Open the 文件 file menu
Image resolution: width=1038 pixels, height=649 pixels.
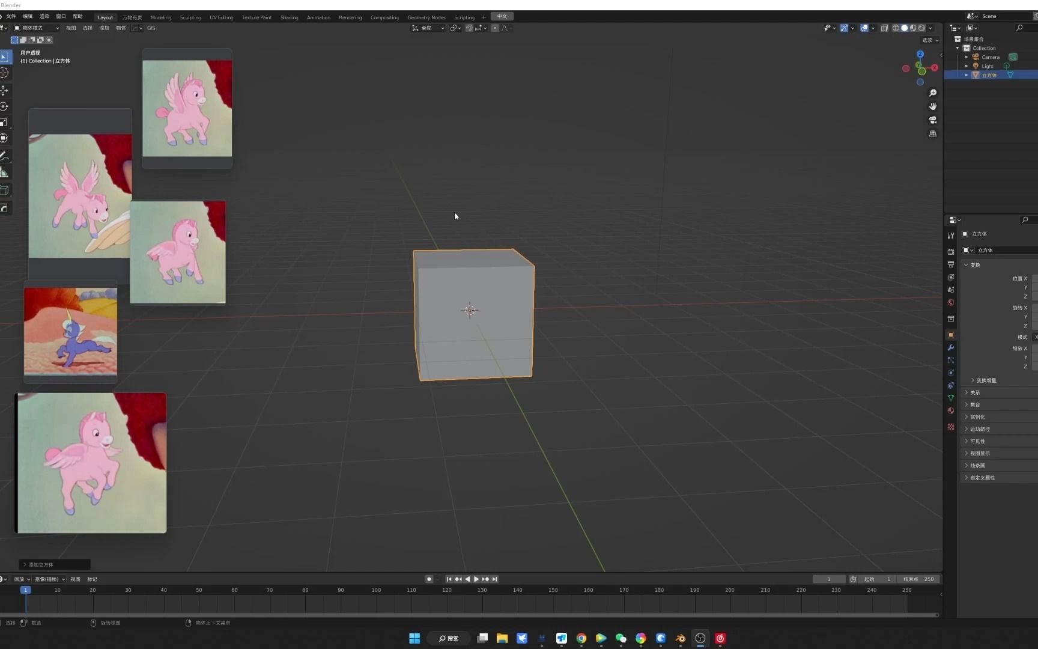[11, 16]
